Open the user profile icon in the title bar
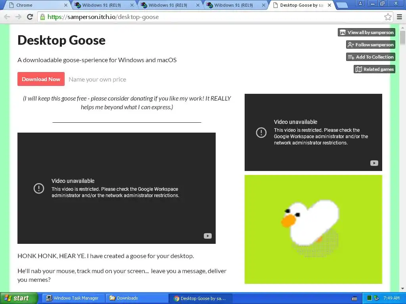Viewport: 406px width, 304px height. [360, 3]
